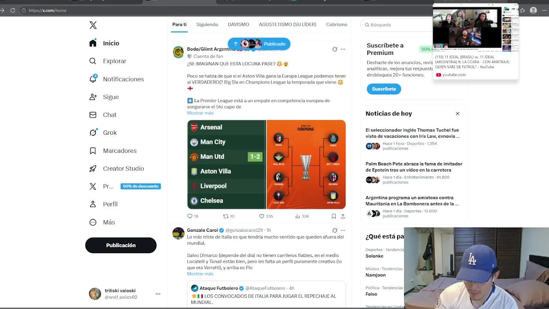Open Grok actions on Bodø/Glimt post

(335, 49)
